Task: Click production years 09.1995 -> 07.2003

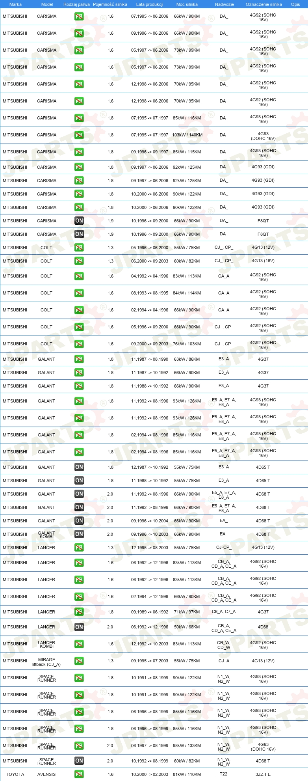Action: (150, 661)
